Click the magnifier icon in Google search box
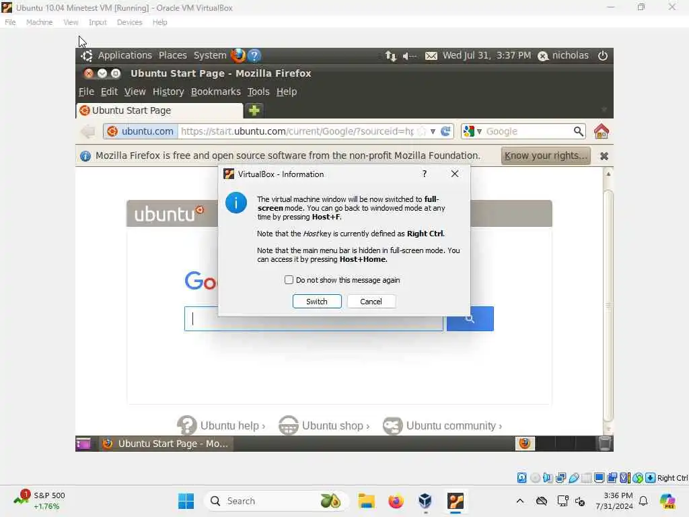Image resolution: width=689 pixels, height=517 pixels. 578,131
